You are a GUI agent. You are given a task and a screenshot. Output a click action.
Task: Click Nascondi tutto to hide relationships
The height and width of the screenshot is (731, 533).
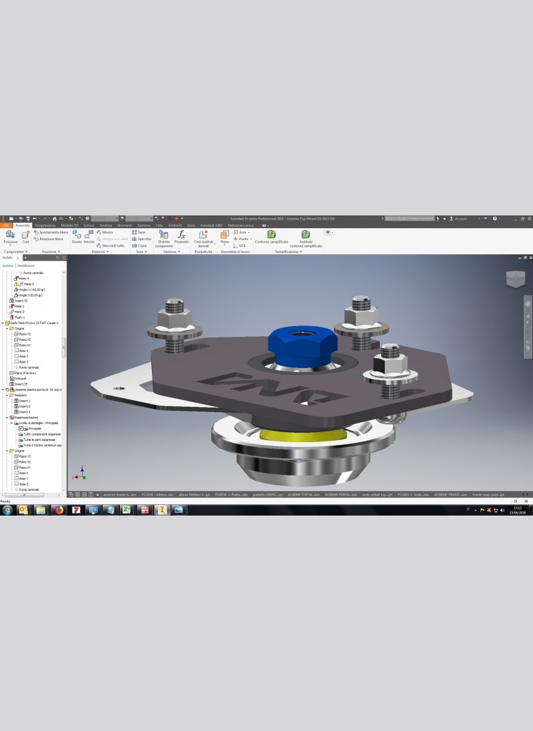click(x=113, y=245)
